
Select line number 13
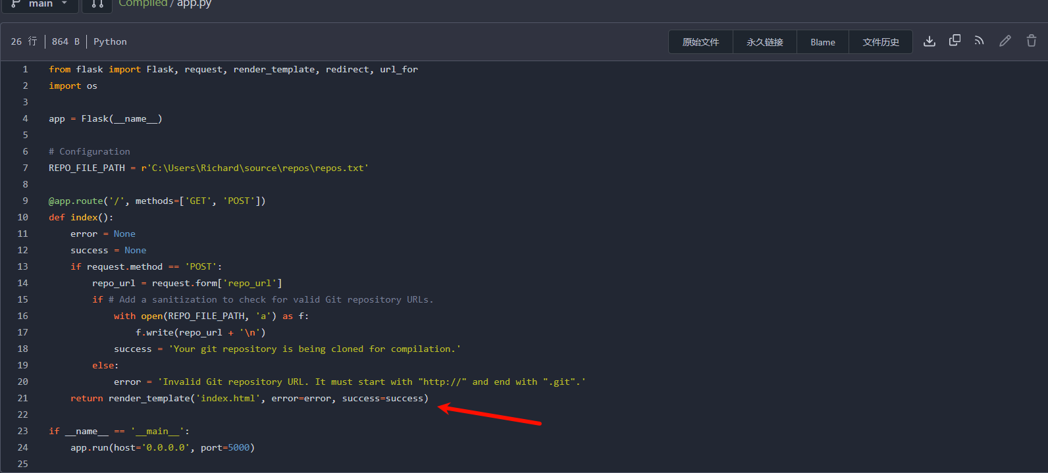tap(23, 266)
